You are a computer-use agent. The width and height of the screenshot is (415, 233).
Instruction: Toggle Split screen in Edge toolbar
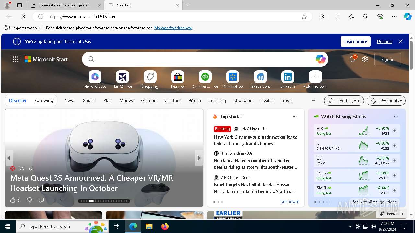click(337, 17)
